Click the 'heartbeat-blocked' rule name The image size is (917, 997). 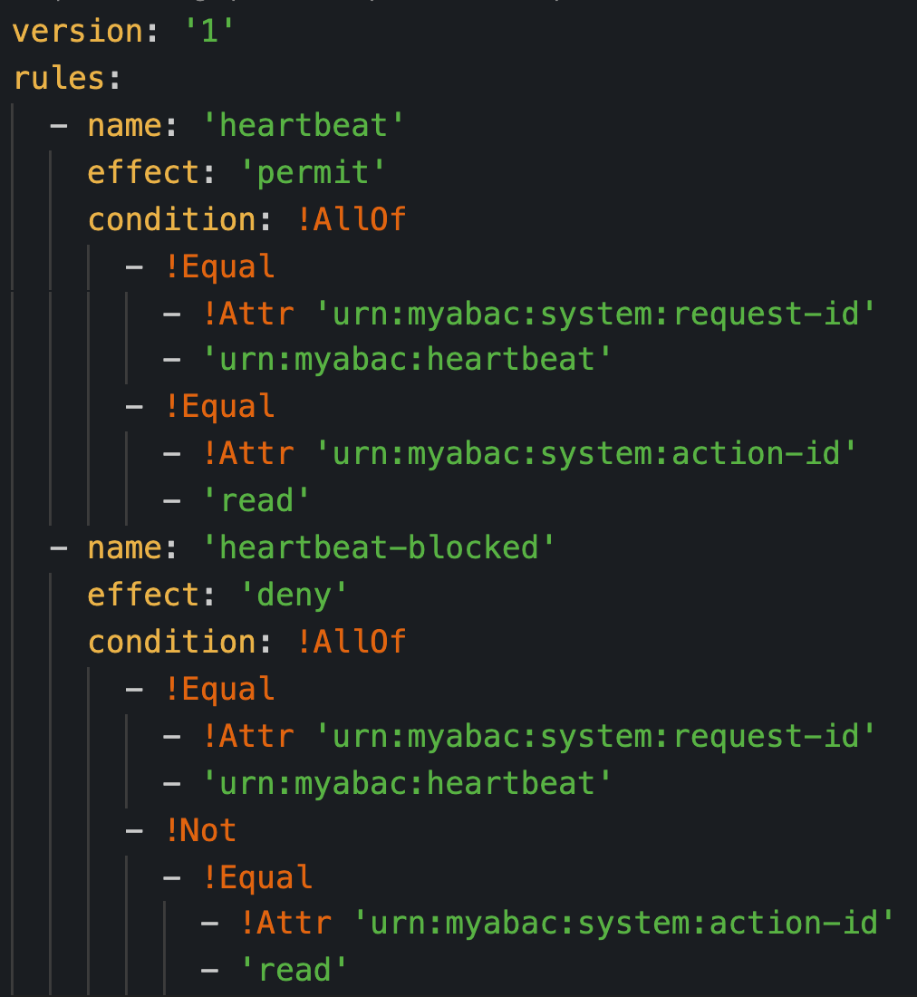(379, 547)
